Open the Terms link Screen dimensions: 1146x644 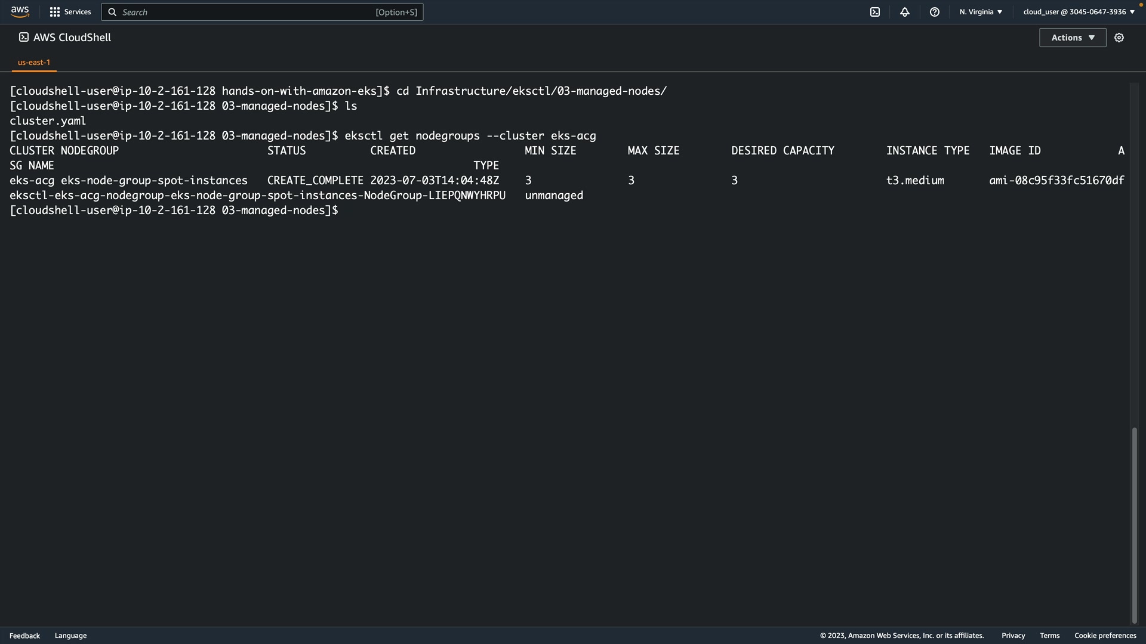(1049, 636)
